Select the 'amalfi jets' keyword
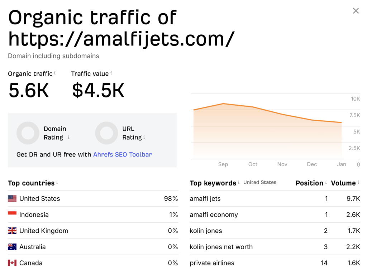Screen dimensions: 367x270 tap(205, 198)
